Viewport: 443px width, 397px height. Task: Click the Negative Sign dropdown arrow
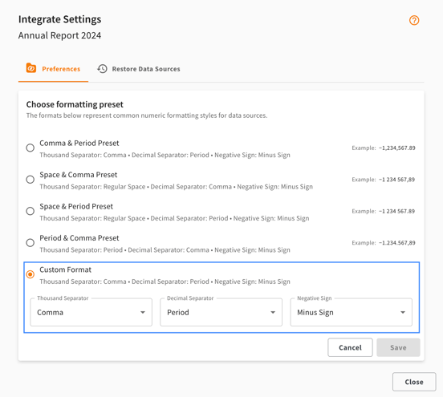point(403,312)
